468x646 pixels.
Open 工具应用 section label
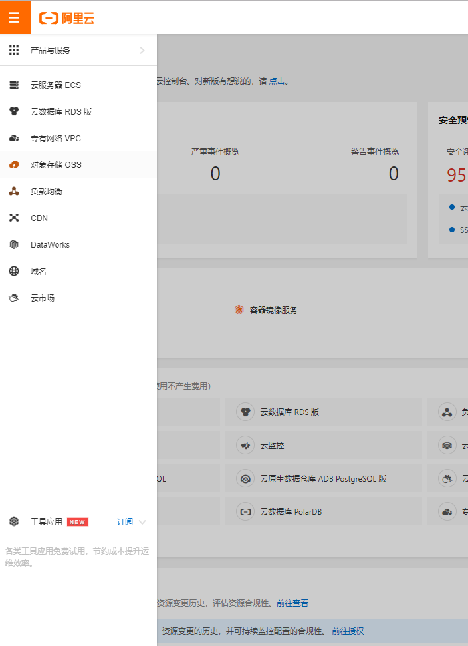pos(47,522)
